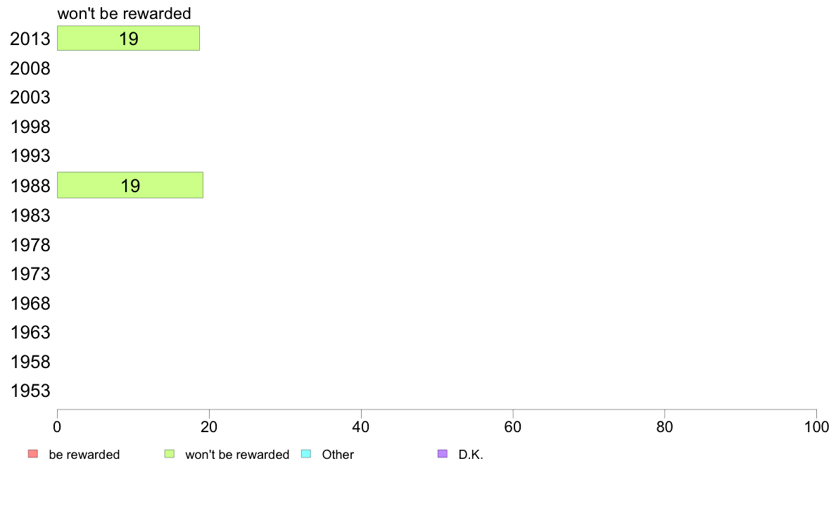Click the cyan 'Other' legend swatch
This screenshot has height=518, width=836.
[x=306, y=454]
